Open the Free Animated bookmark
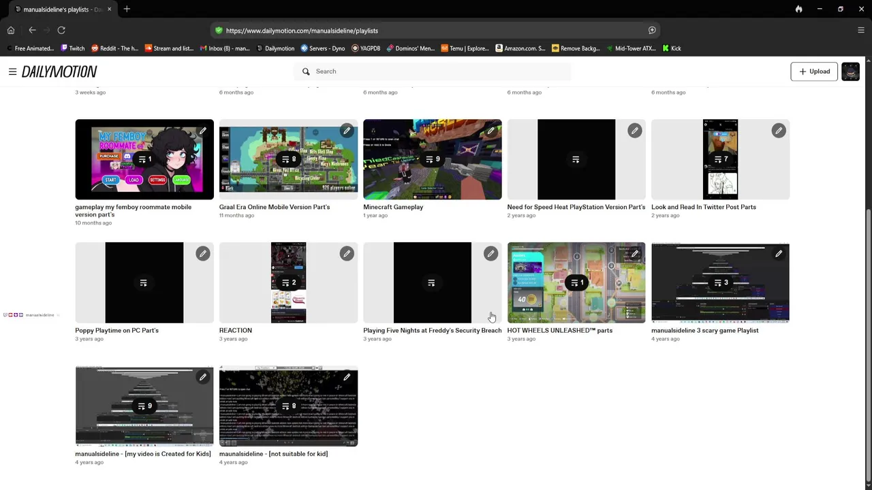Viewport: 872px width, 490px height. point(30,48)
